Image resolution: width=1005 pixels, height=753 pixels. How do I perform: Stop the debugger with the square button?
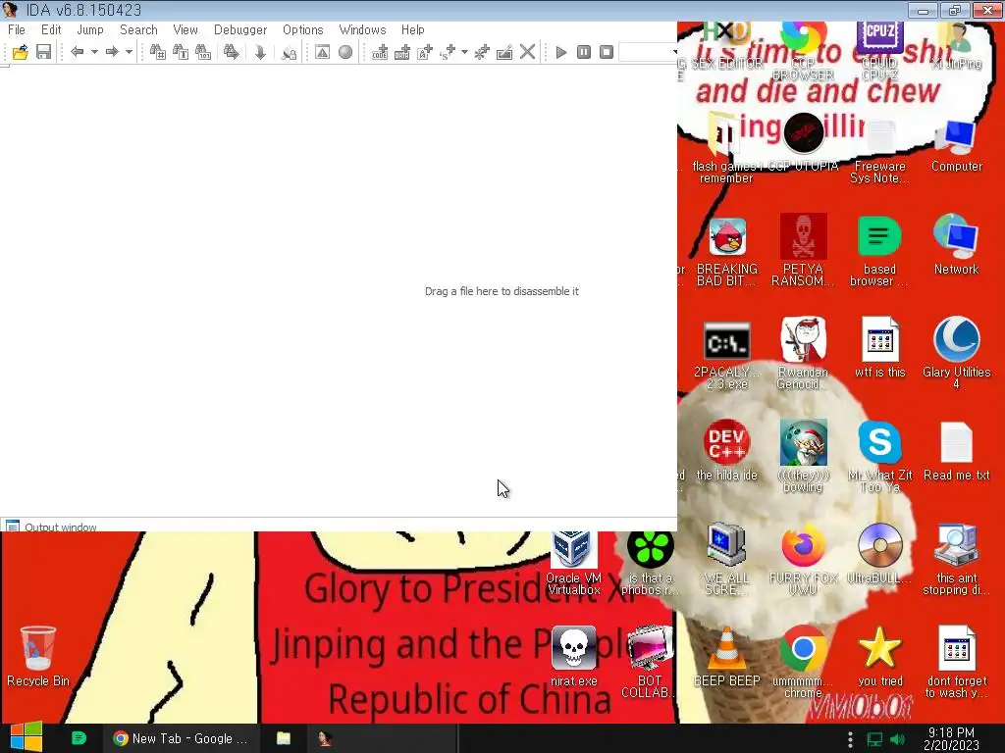pyautogui.click(x=607, y=52)
